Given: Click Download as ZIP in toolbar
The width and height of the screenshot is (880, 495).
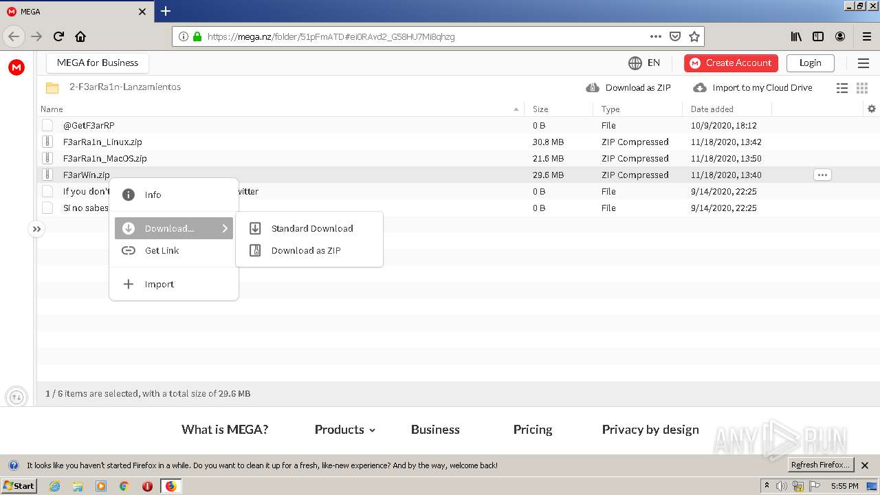Looking at the screenshot, I should [628, 88].
